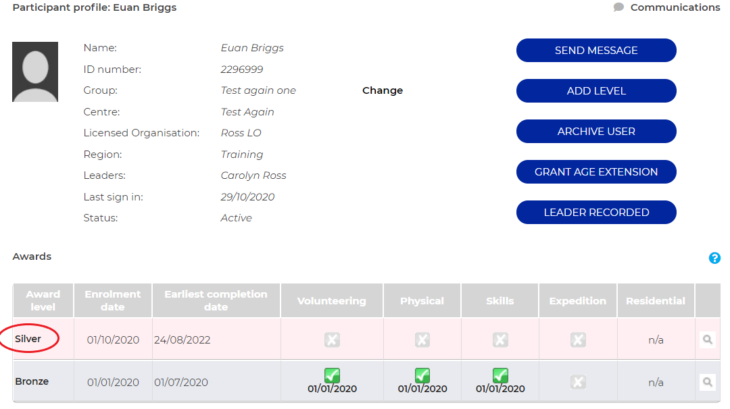Click the Volunteering column header
This screenshot has height=409, width=730.
coord(332,300)
